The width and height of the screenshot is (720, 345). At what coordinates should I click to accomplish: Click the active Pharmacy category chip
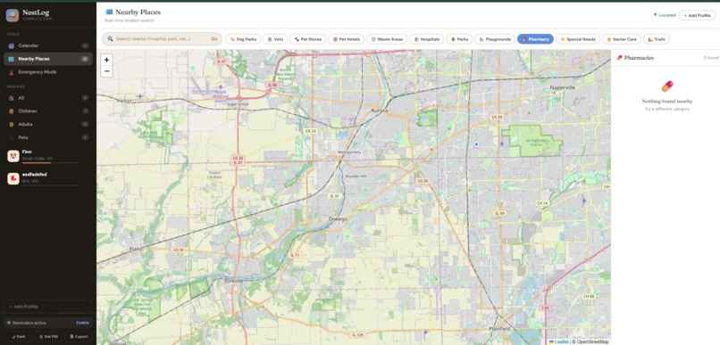click(535, 39)
